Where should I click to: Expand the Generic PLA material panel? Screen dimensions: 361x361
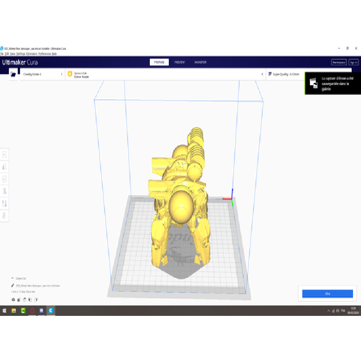pyautogui.click(x=165, y=74)
